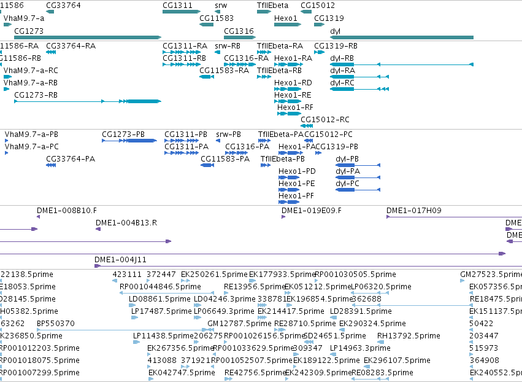
Task: Select the dyl gene label
Action: tap(335, 31)
